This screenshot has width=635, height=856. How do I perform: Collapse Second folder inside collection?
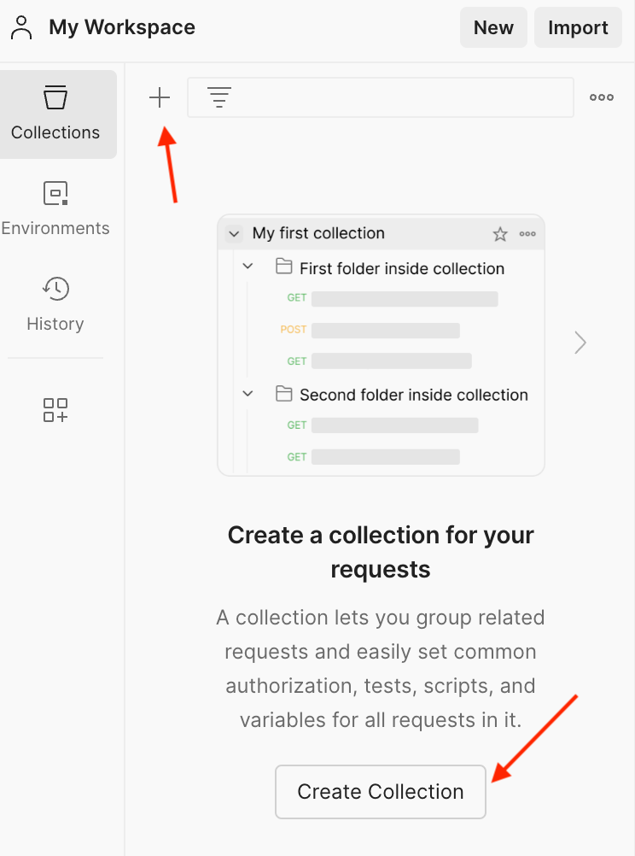point(248,394)
